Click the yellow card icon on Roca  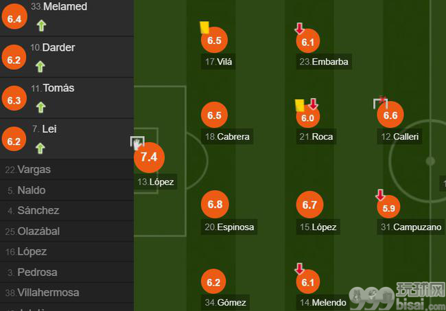point(300,105)
